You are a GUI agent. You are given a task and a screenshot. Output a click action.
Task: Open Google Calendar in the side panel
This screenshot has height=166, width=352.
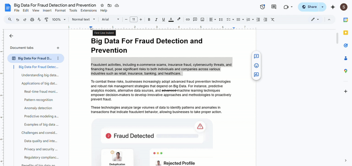tap(345, 20)
